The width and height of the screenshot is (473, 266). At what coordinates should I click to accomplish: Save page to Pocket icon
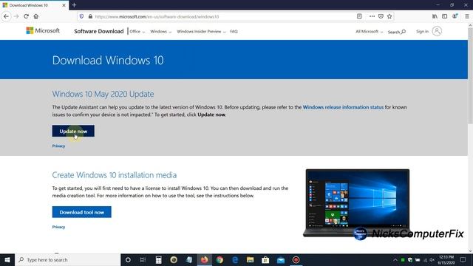381,16
